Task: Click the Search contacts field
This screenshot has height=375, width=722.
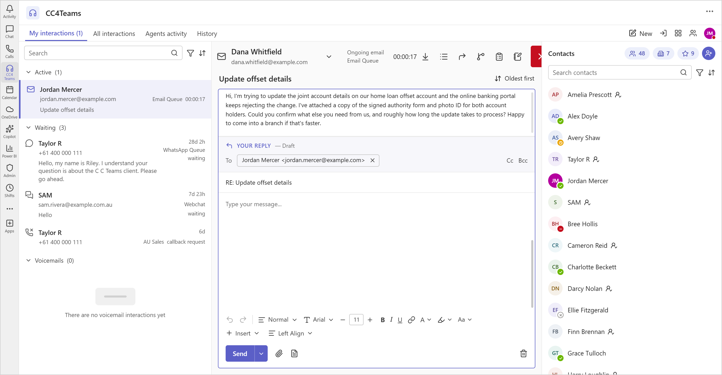Action: pyautogui.click(x=619, y=73)
